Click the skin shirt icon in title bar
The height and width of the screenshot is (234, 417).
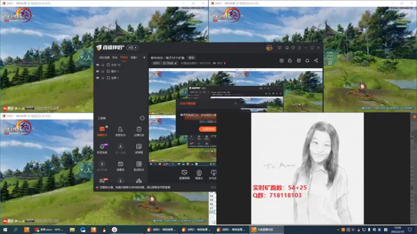tap(293, 48)
